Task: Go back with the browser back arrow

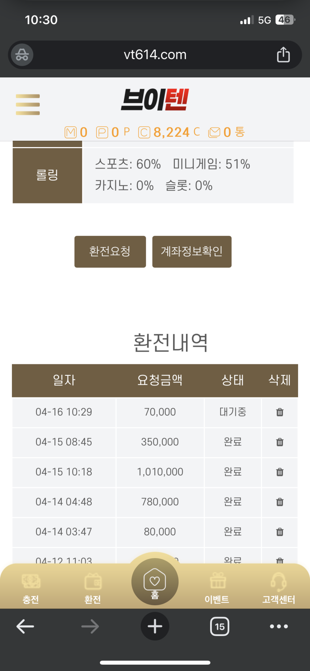Action: 25,627
